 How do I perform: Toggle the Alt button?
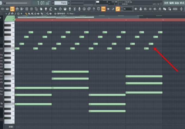[150, 9]
